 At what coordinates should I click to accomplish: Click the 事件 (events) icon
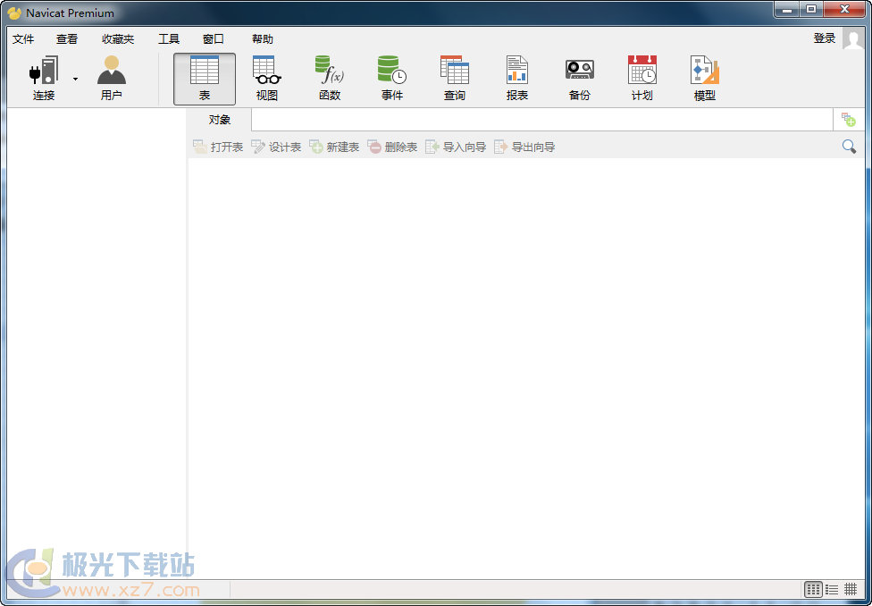coord(391,76)
